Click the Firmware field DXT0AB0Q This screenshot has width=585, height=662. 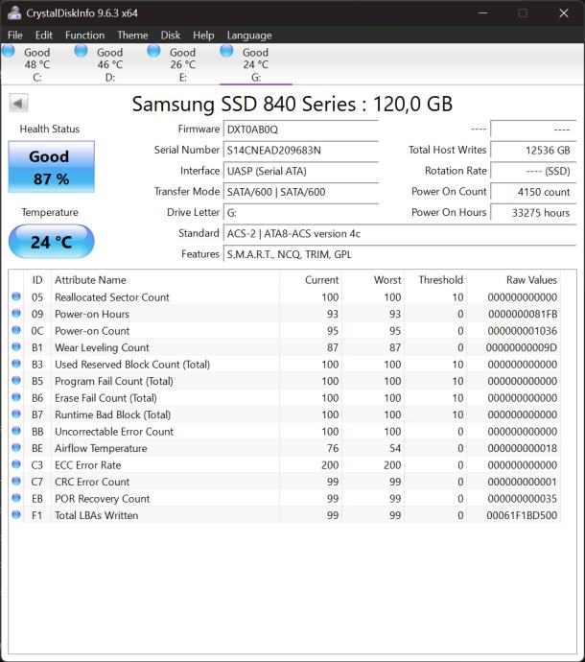coord(301,130)
